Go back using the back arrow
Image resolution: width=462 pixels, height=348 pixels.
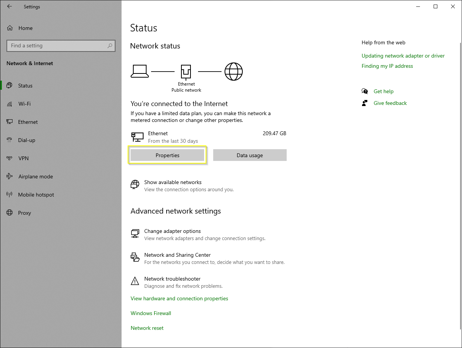point(9,6)
